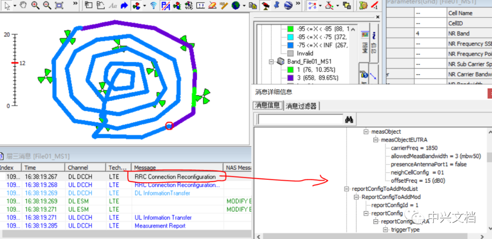Open dropdown next to house antenna icon
The image size is (492, 239).
pyautogui.click(x=338, y=5)
